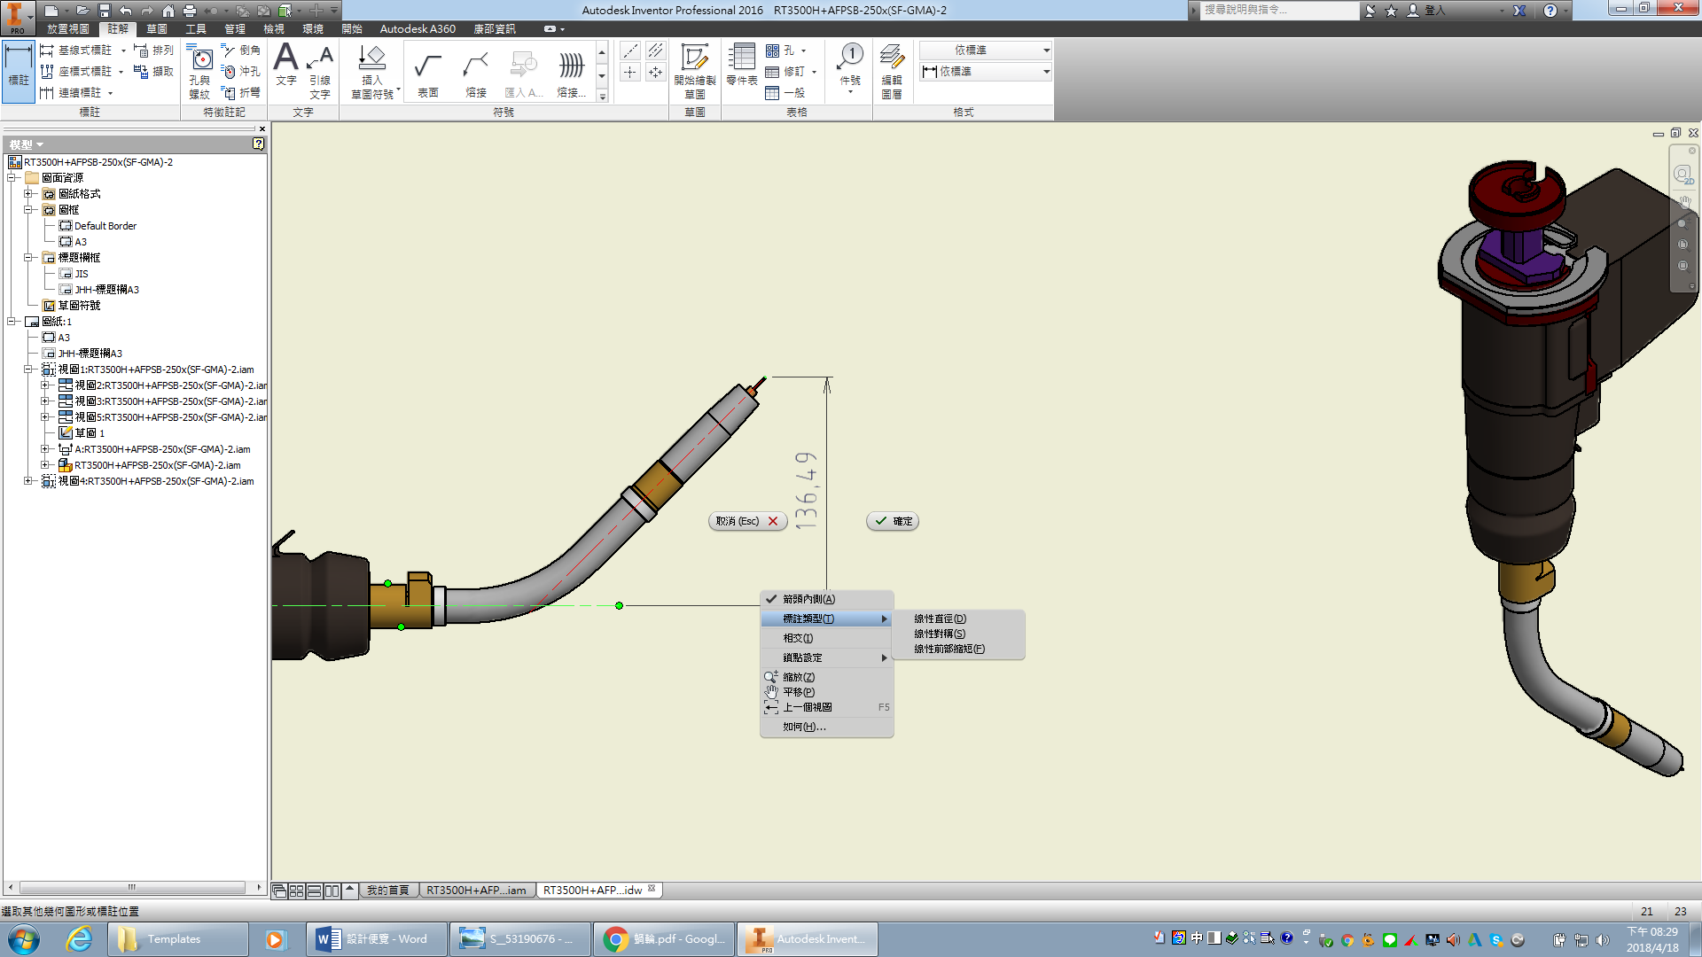
Task: Select the 沖孔 punch note tool
Action: (x=241, y=72)
